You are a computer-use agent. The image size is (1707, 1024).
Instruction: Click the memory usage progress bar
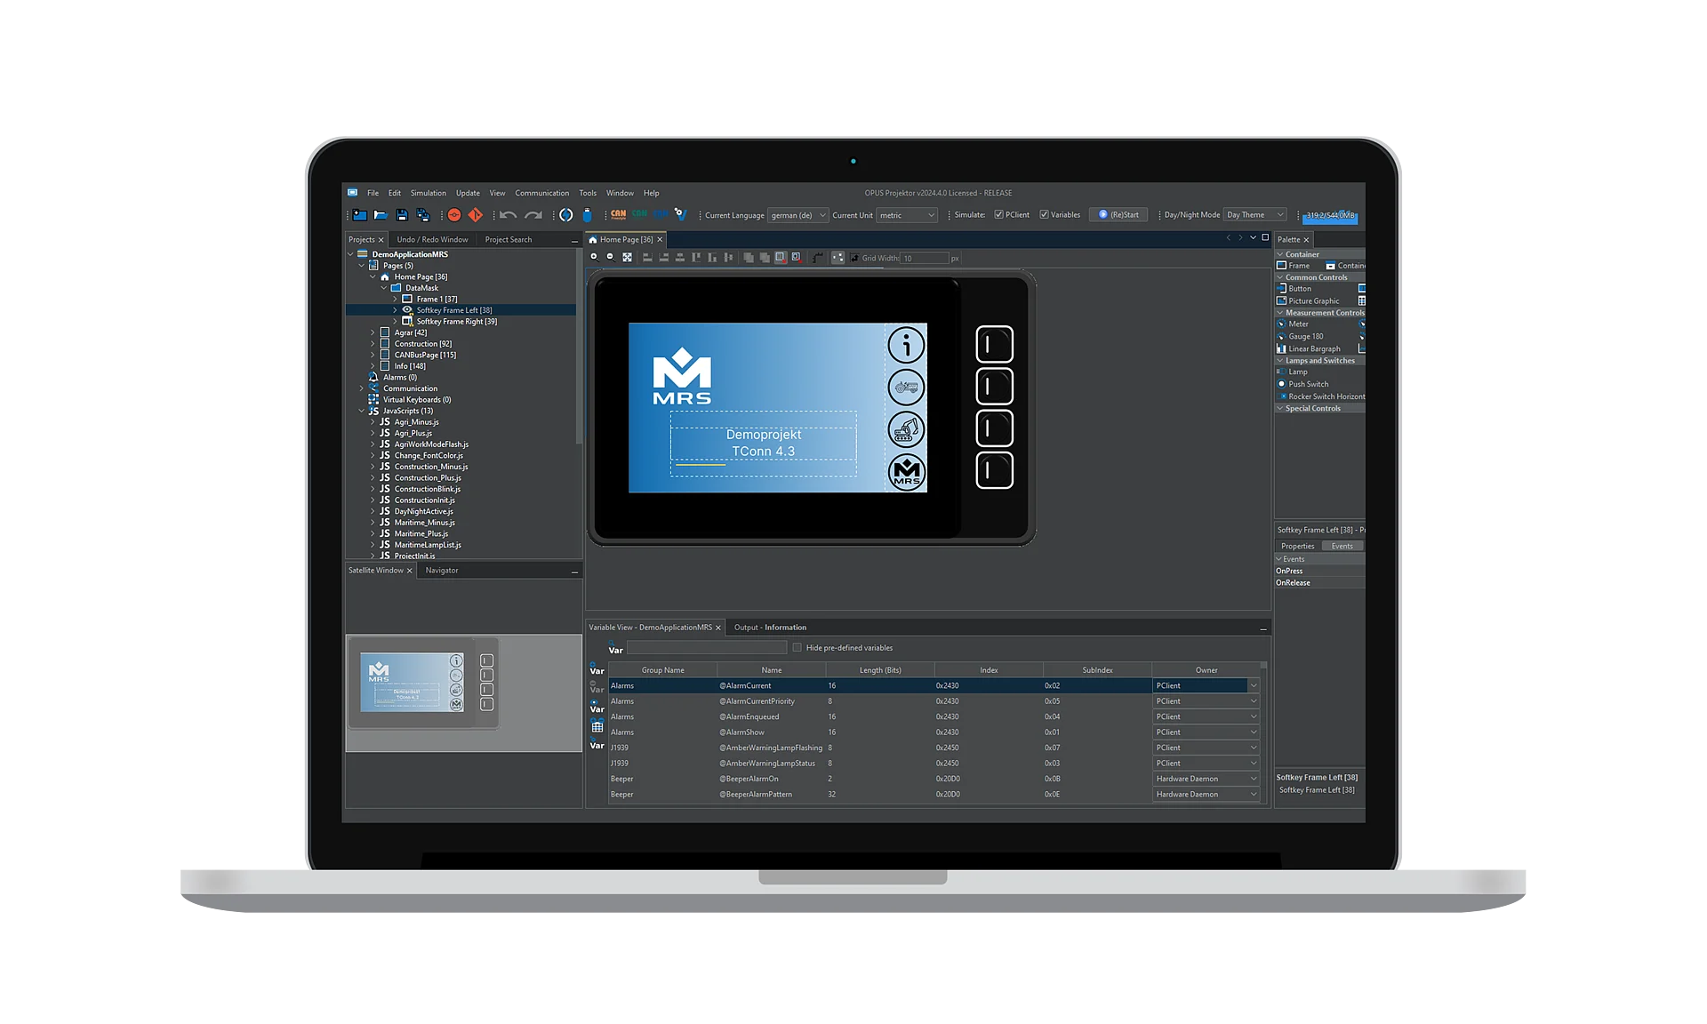(1330, 216)
